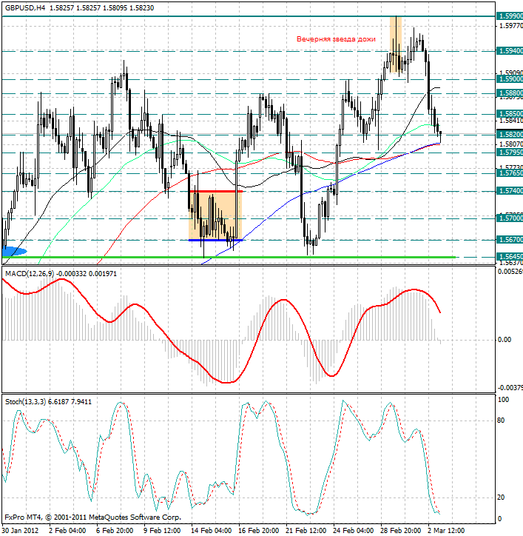Click the 1.5900 price level label
The image size is (523, 536).
(x=510, y=79)
